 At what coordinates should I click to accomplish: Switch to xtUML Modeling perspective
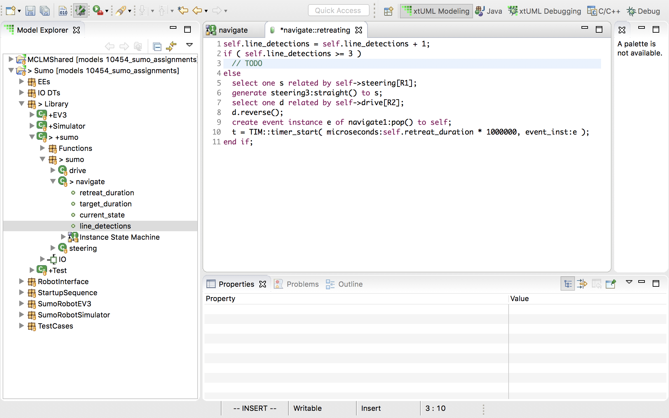[x=436, y=11]
